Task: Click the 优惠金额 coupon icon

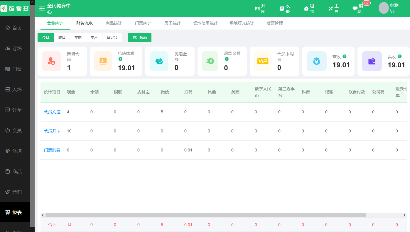Action: click(x=159, y=61)
